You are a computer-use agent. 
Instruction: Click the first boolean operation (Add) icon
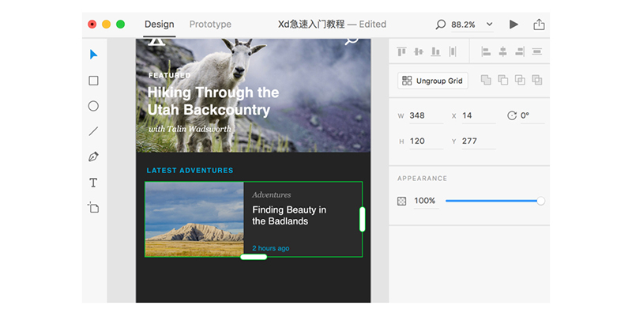(x=486, y=80)
